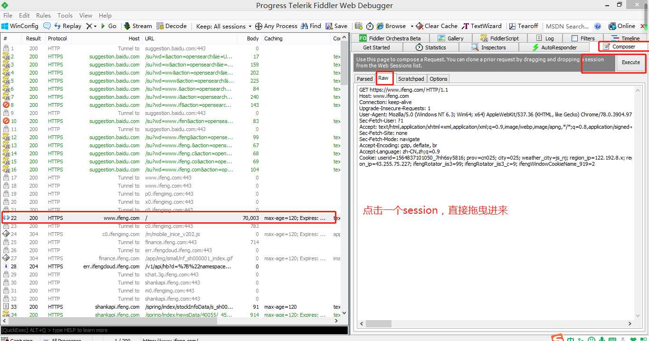Click image icon of session 27
The image size is (649, 341).
pos(6,258)
